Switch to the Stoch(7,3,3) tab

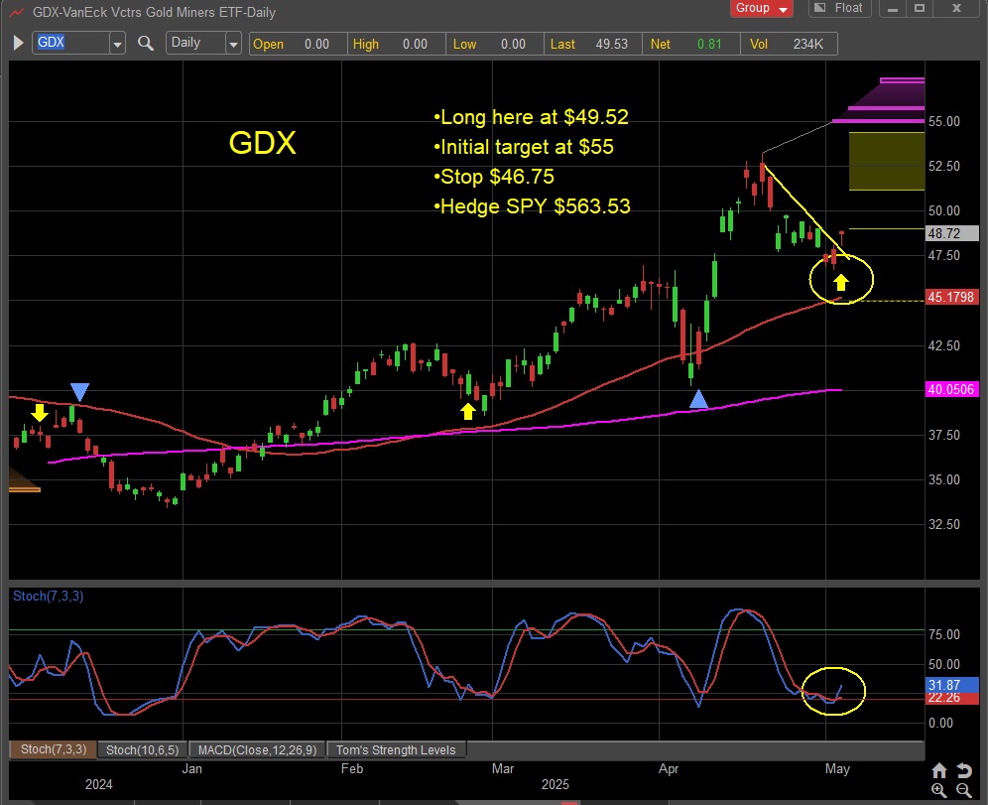pyautogui.click(x=53, y=749)
